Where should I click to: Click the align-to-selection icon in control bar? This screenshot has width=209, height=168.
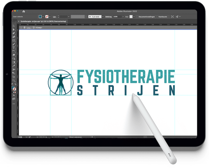[177, 17]
